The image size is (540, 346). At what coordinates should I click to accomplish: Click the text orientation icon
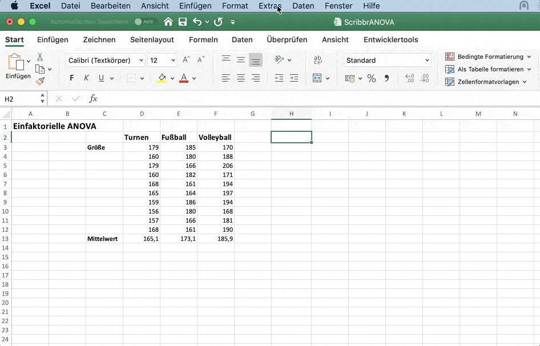(279, 60)
